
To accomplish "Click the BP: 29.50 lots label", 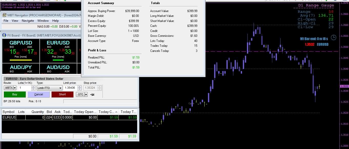I will [x=12, y=101].
